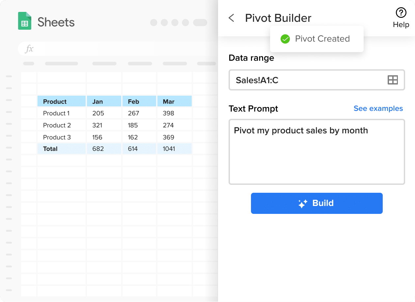The image size is (415, 302).
Task: Click inside the Text Prompt box
Action: coord(316,152)
